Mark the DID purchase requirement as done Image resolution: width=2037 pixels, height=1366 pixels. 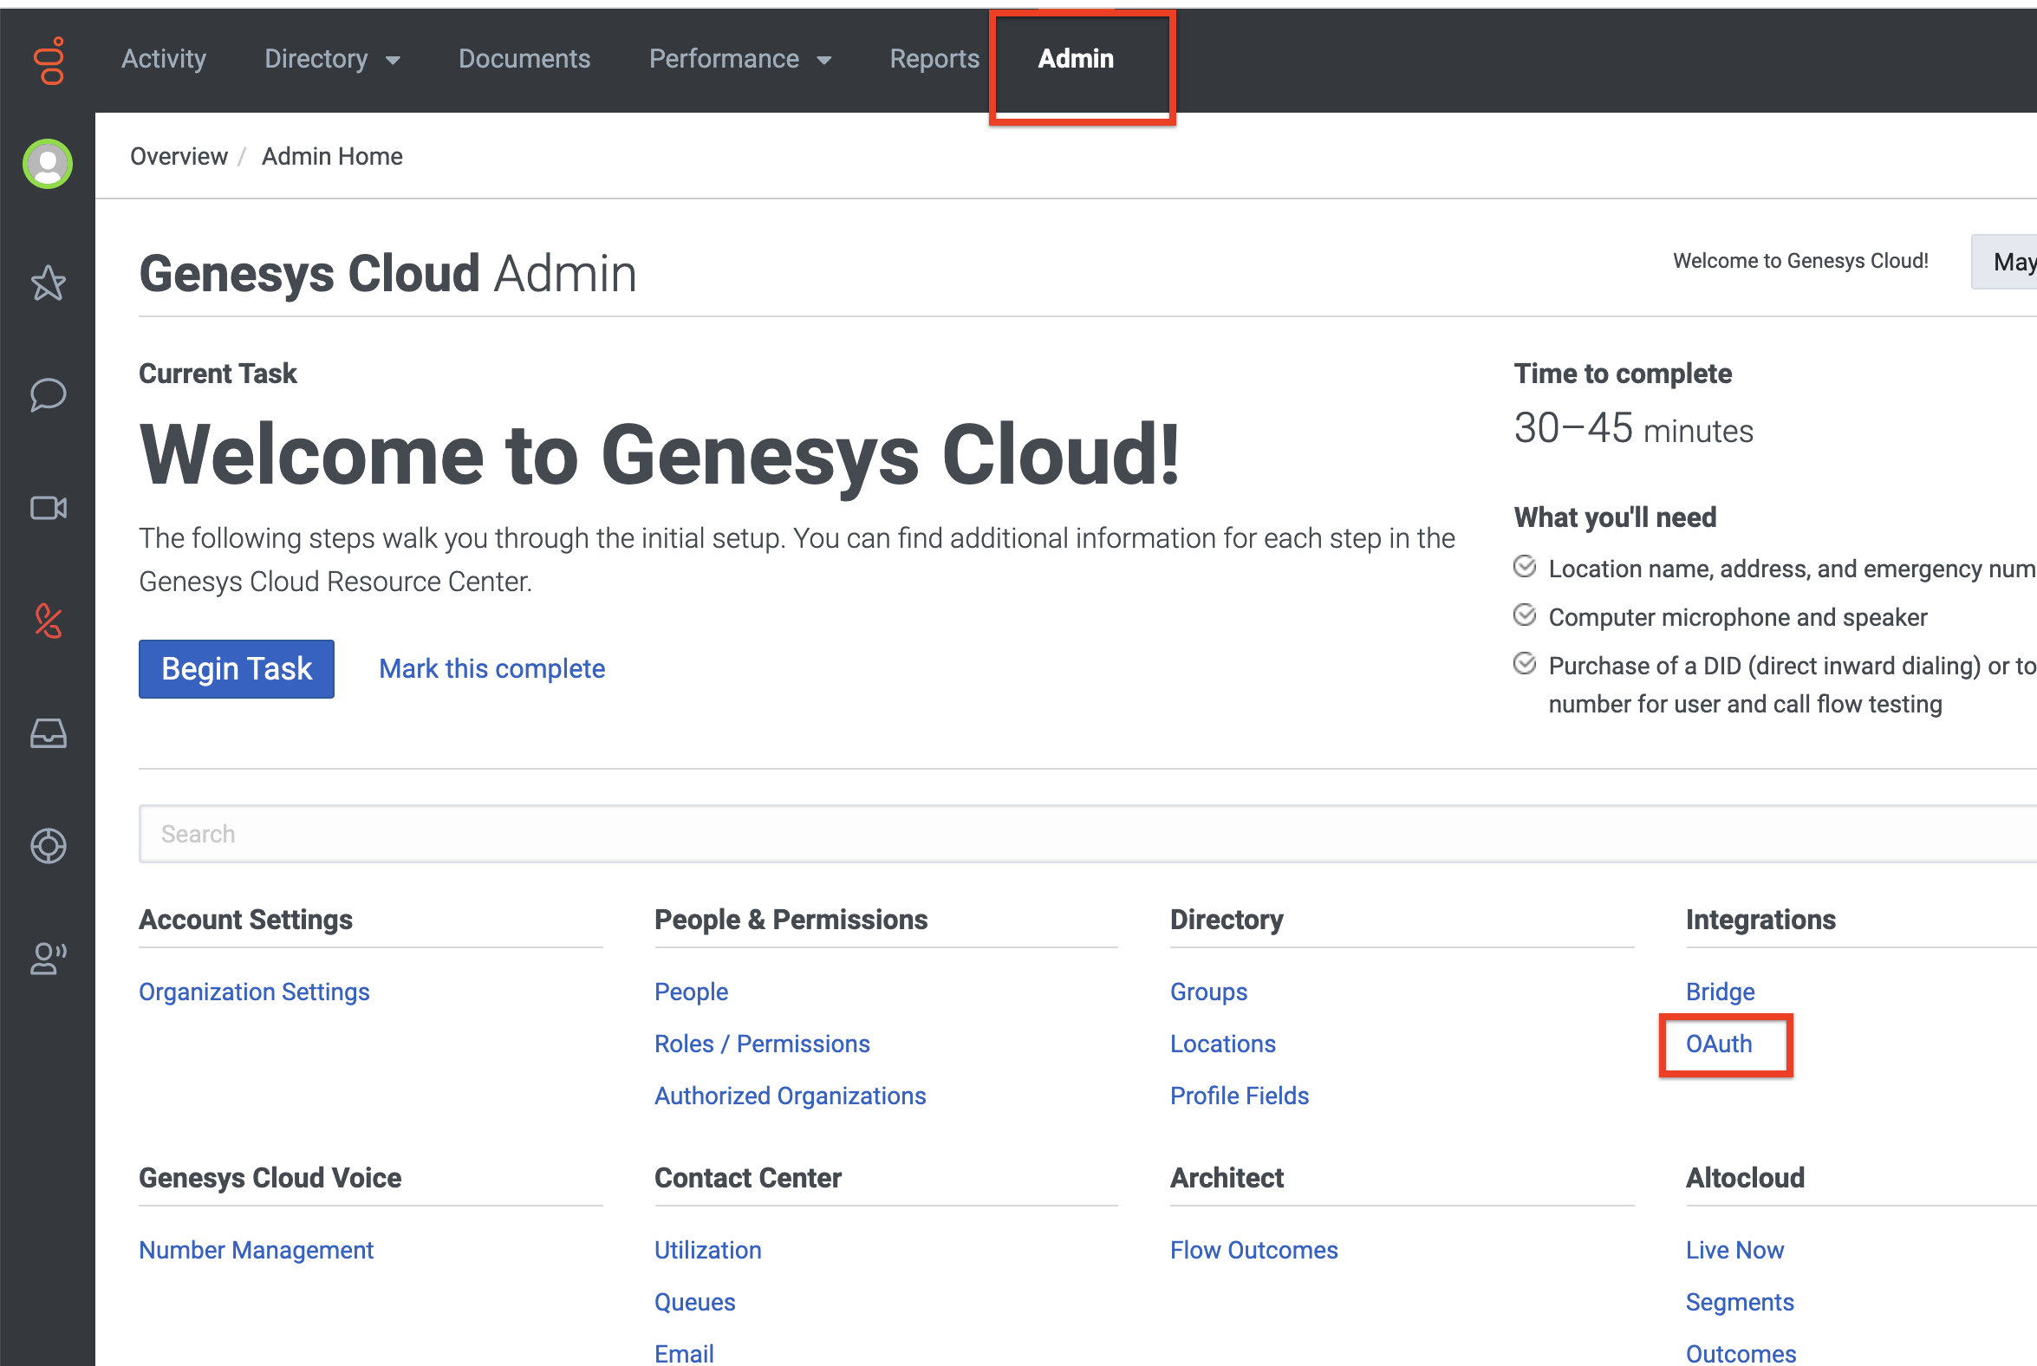click(1525, 663)
